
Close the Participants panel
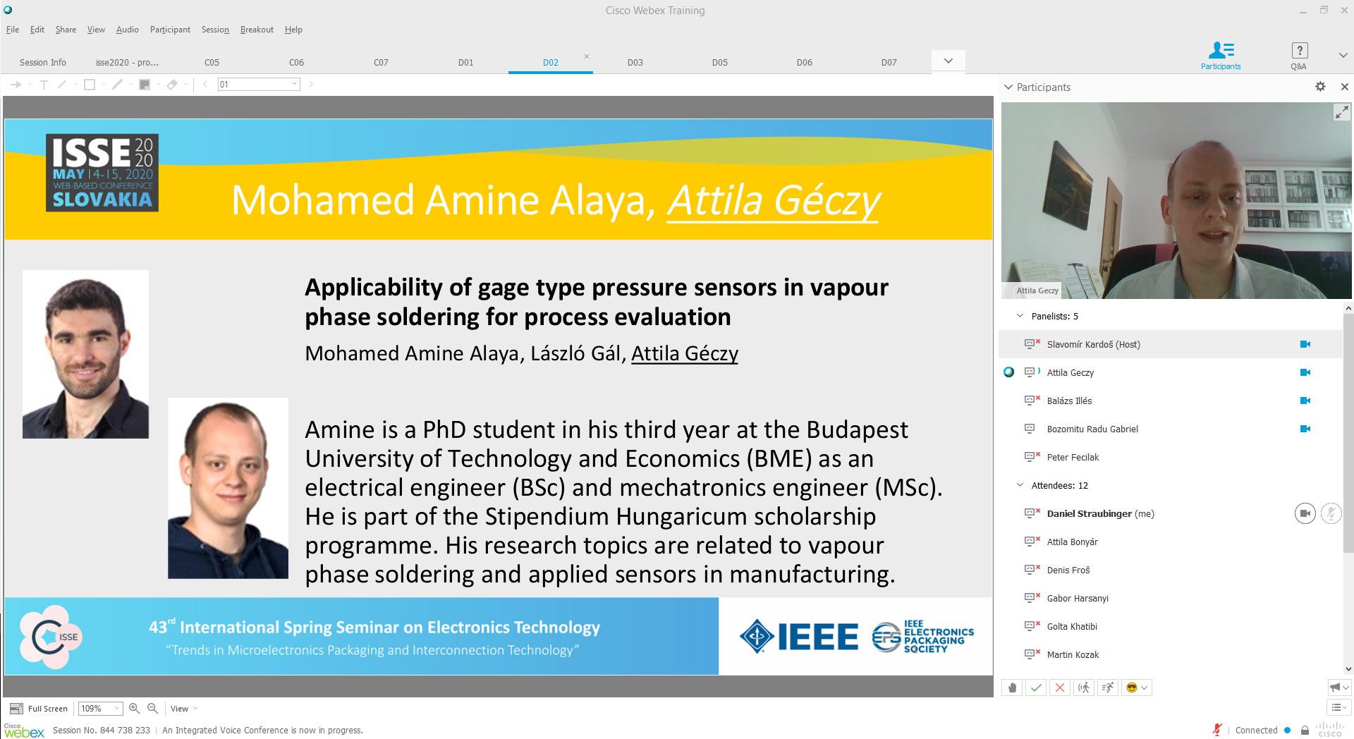pyautogui.click(x=1344, y=87)
